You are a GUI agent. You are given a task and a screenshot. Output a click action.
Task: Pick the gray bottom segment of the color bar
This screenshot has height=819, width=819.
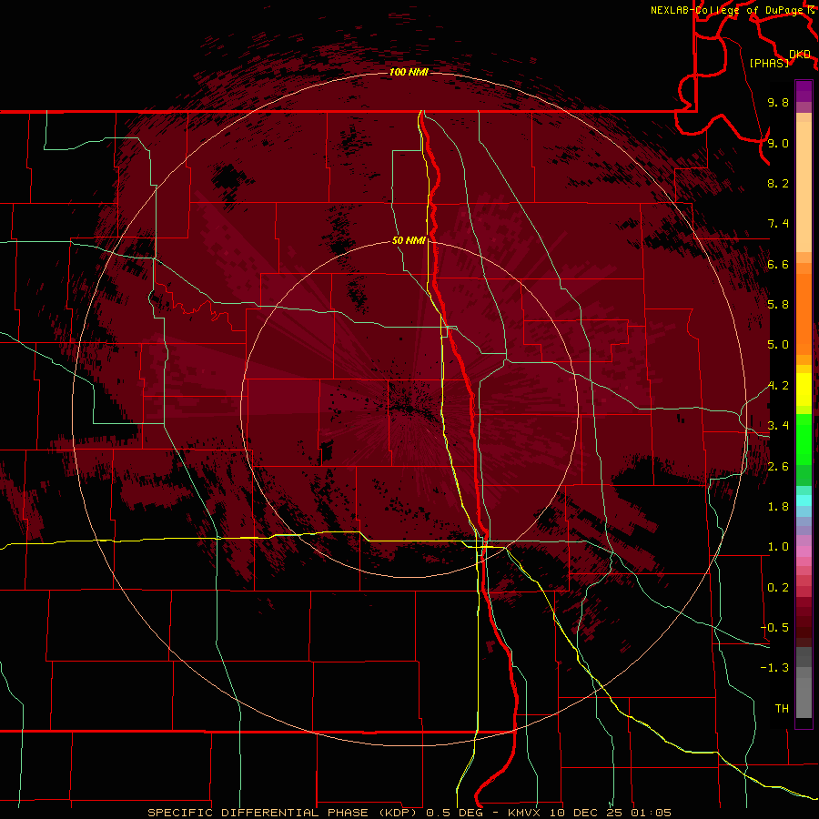[804, 697]
